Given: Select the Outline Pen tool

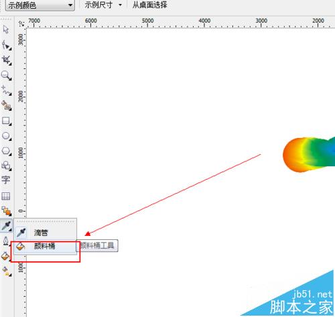Looking at the screenshot, I should 6,241.
